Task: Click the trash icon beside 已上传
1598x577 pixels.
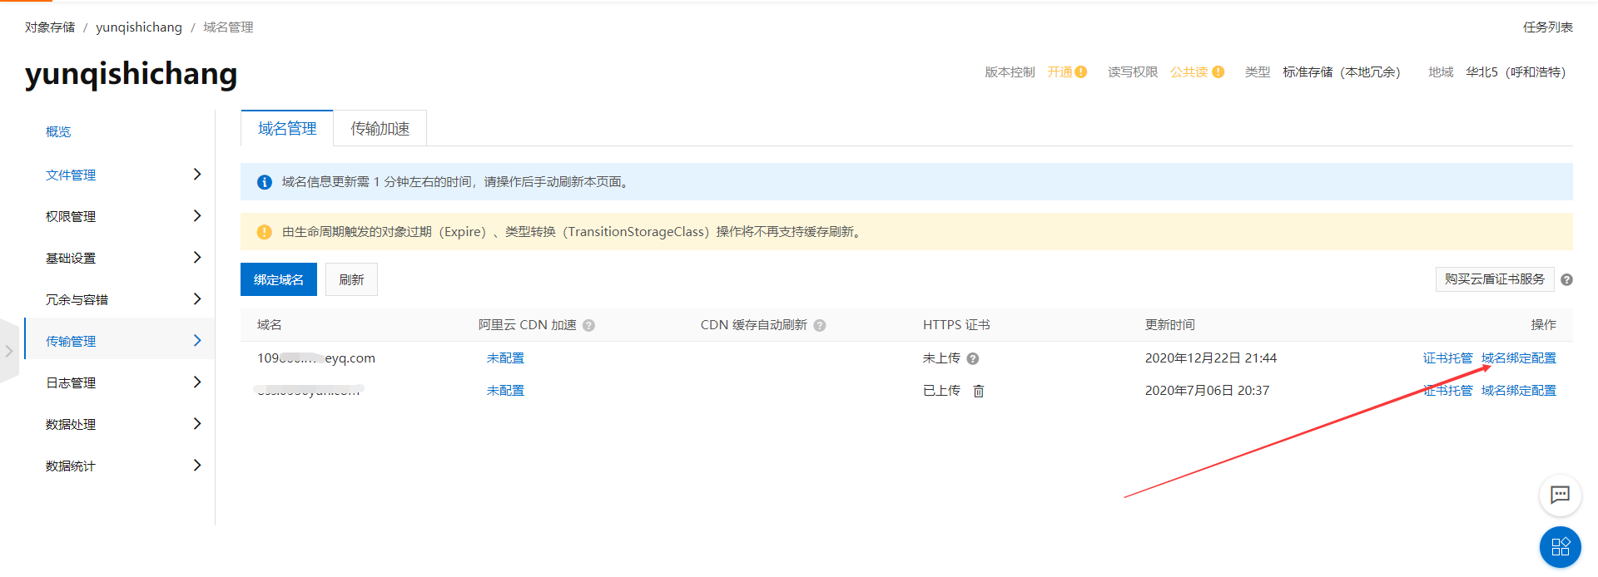Action: click(979, 391)
